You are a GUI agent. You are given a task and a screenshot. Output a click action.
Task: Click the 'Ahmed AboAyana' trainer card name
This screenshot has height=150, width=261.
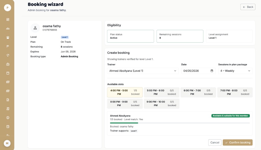(120, 116)
